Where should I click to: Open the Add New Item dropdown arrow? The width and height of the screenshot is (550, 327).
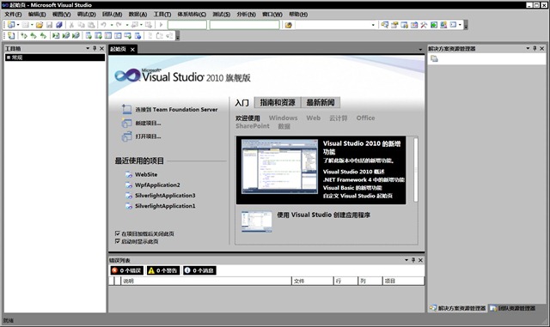(32, 25)
